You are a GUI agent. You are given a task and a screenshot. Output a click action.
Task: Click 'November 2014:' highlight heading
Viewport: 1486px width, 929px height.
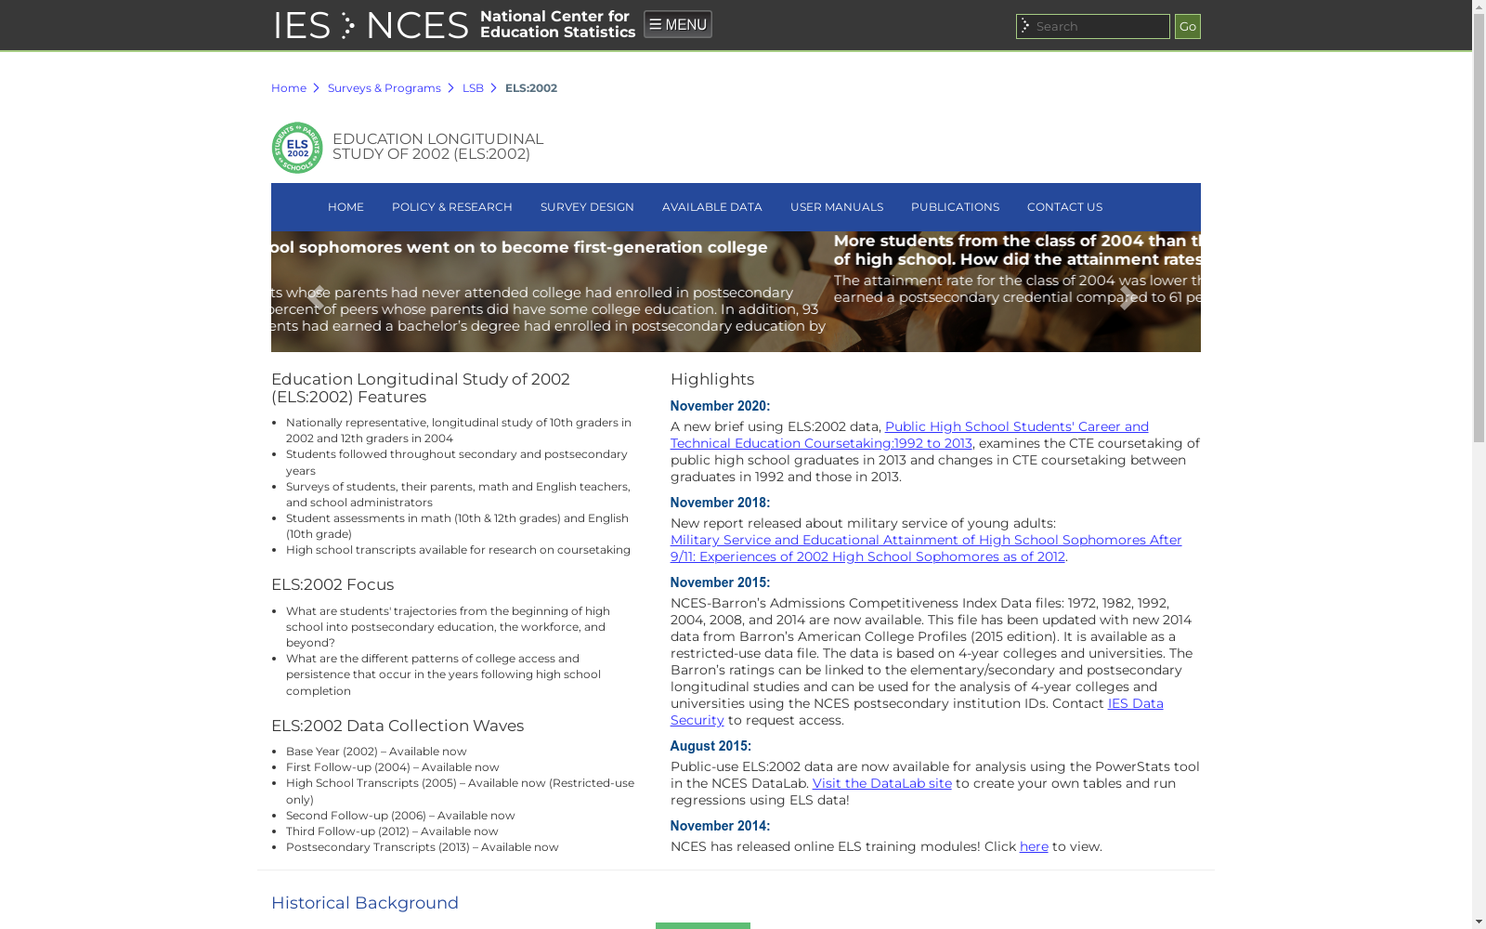coord(720,826)
